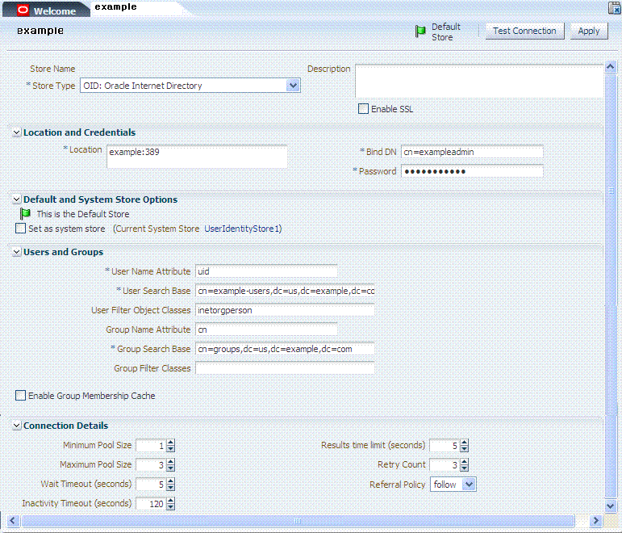The height and width of the screenshot is (533, 622).
Task: Click the vertical scrollbar down arrow
Action: tap(611, 506)
